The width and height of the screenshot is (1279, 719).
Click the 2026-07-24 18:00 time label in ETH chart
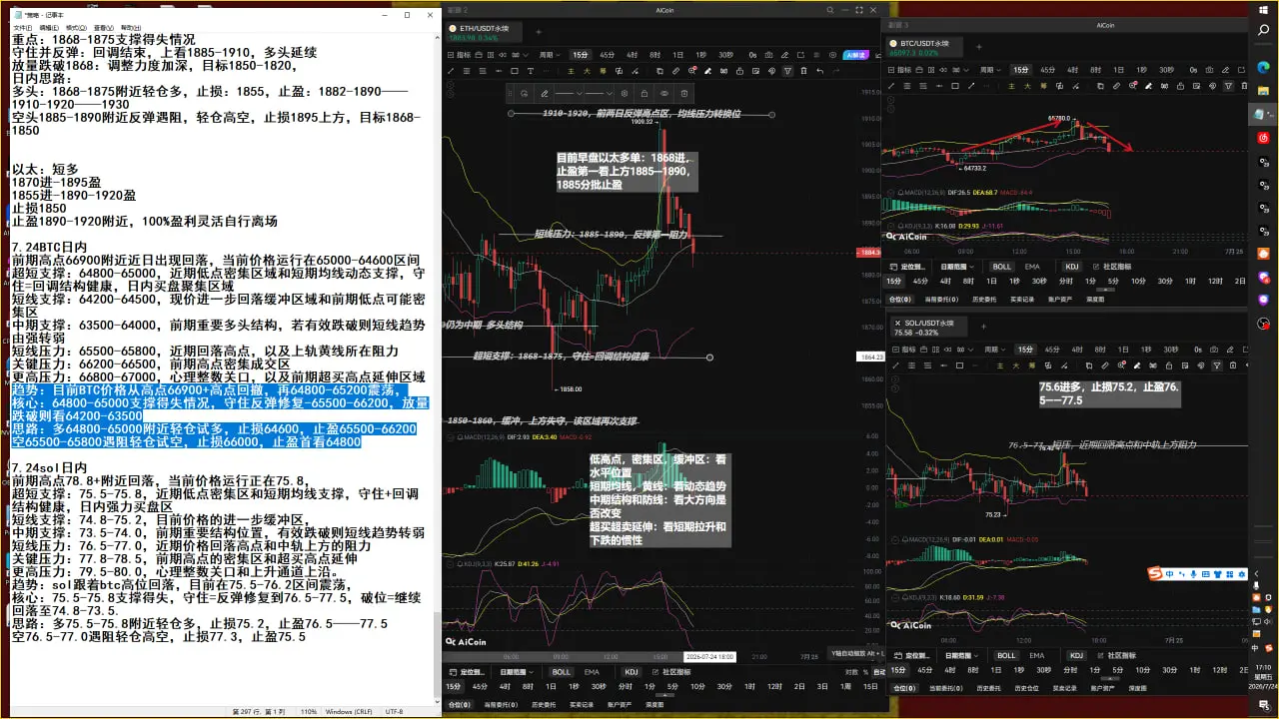tap(708, 656)
